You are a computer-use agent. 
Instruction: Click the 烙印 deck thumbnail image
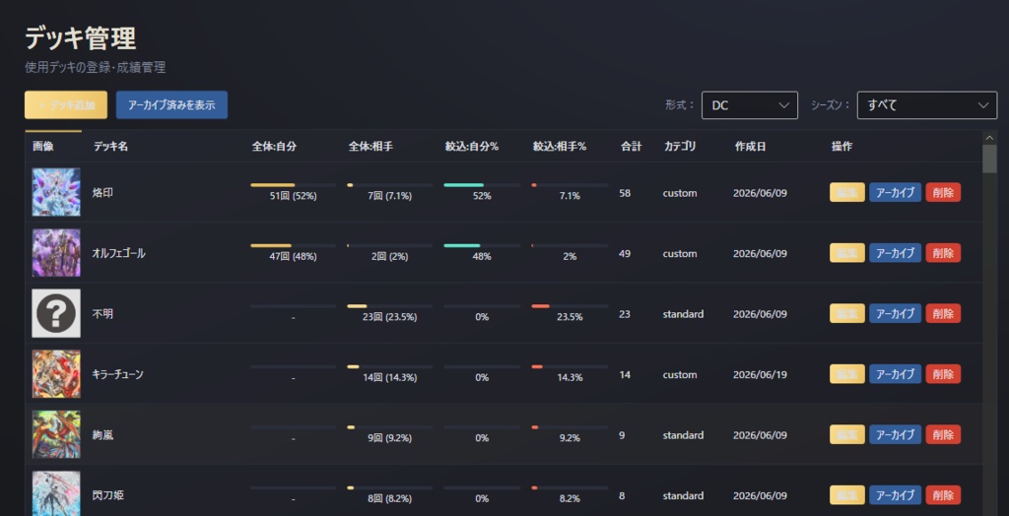coord(56,192)
